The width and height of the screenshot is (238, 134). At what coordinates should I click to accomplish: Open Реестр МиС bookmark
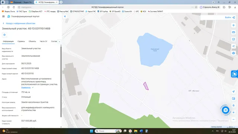pos(63,12)
